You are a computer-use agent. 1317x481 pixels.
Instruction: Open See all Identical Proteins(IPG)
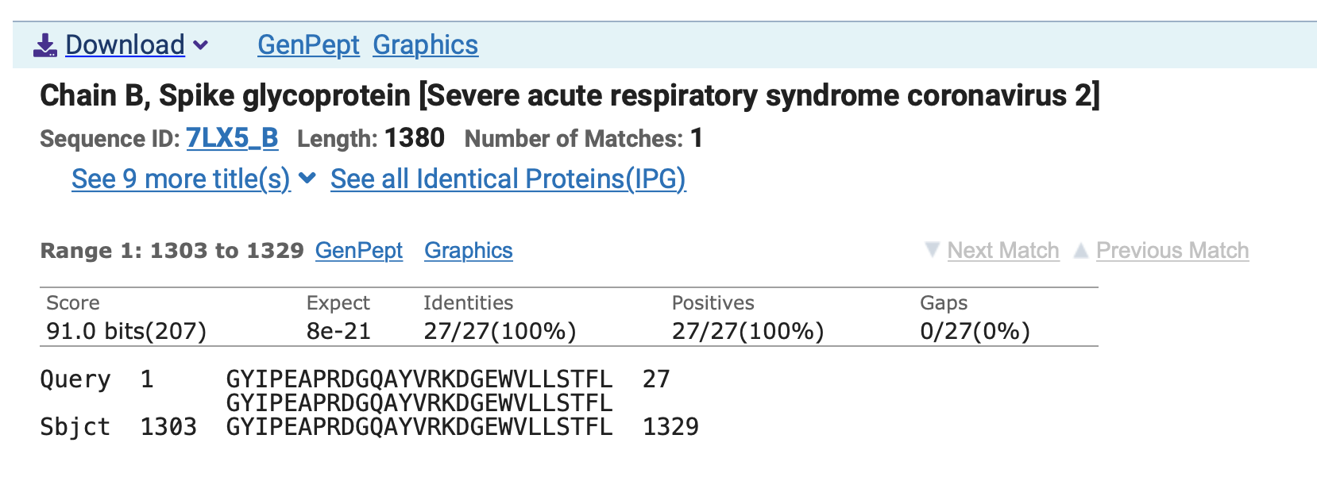coord(508,179)
